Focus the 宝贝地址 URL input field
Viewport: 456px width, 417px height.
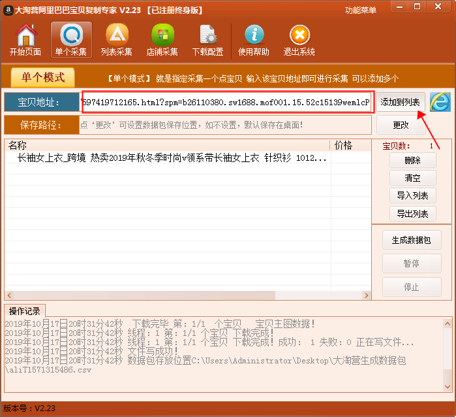226,102
